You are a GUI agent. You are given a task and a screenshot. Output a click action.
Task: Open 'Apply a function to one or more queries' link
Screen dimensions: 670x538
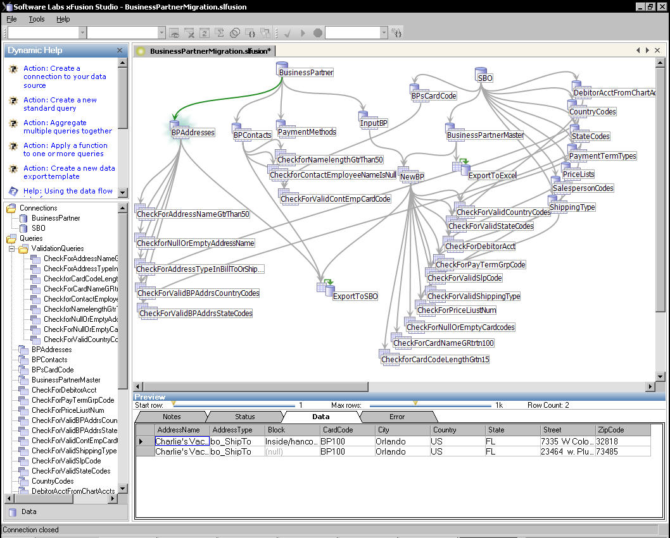coord(65,149)
